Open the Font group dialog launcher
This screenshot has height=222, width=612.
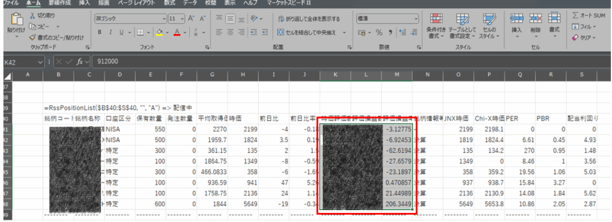pos(207,47)
